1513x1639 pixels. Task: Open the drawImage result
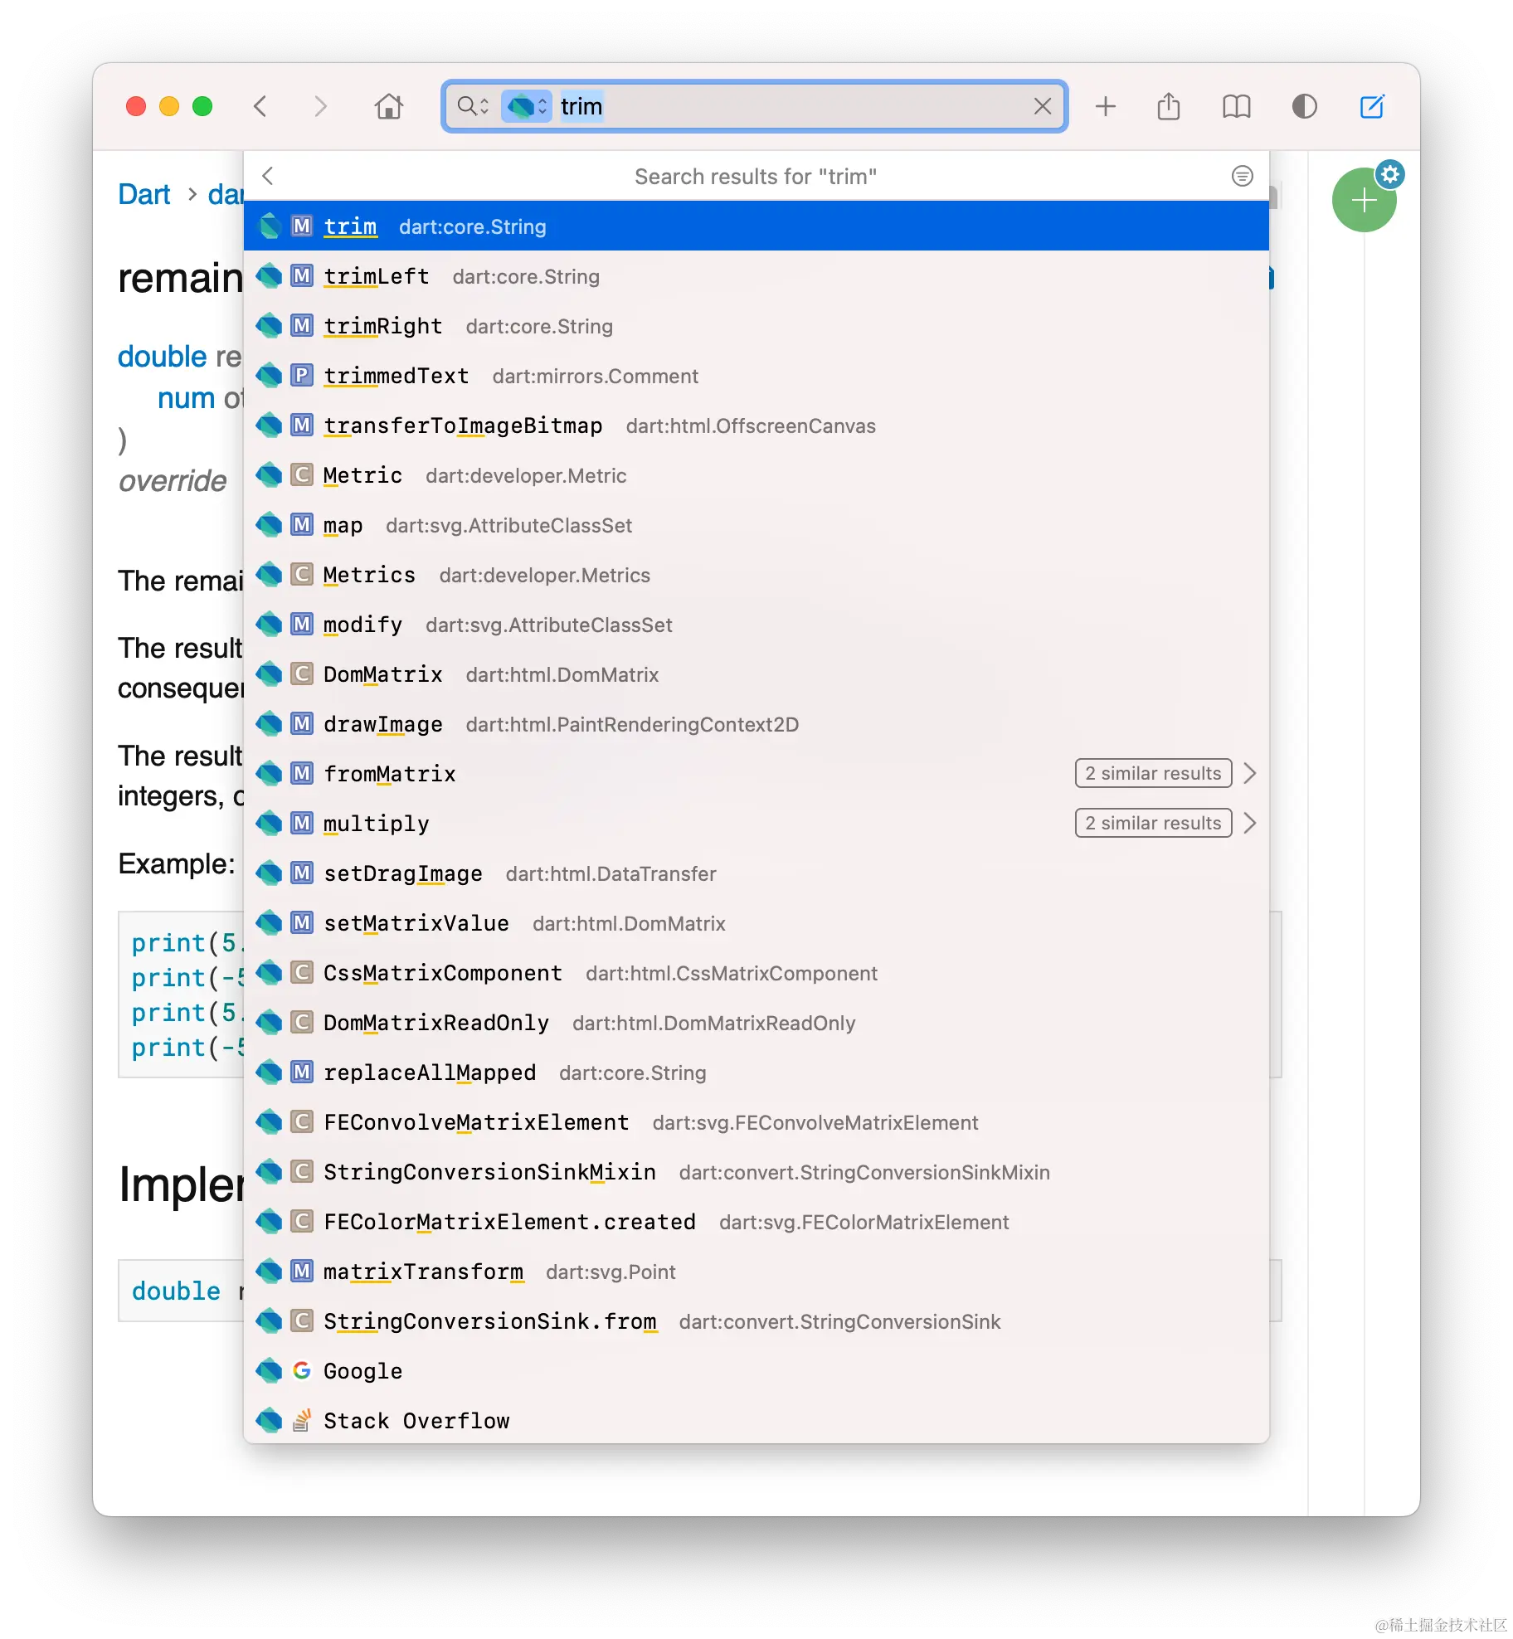[x=756, y=723]
